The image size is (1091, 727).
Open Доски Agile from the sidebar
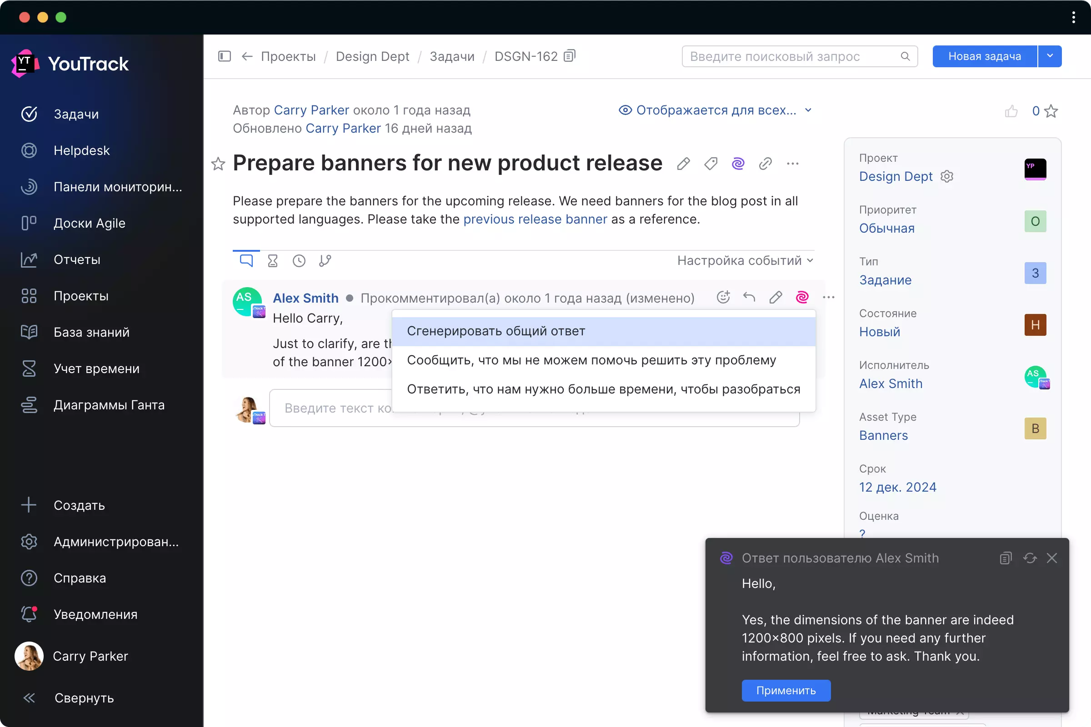[x=89, y=223]
